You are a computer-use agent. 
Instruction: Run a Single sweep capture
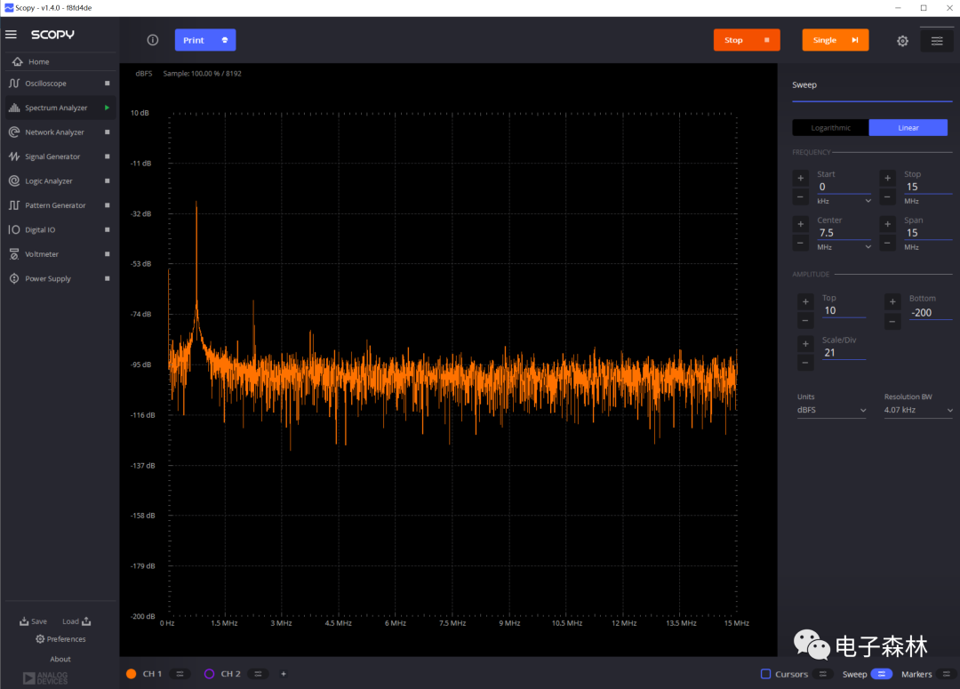coord(835,40)
